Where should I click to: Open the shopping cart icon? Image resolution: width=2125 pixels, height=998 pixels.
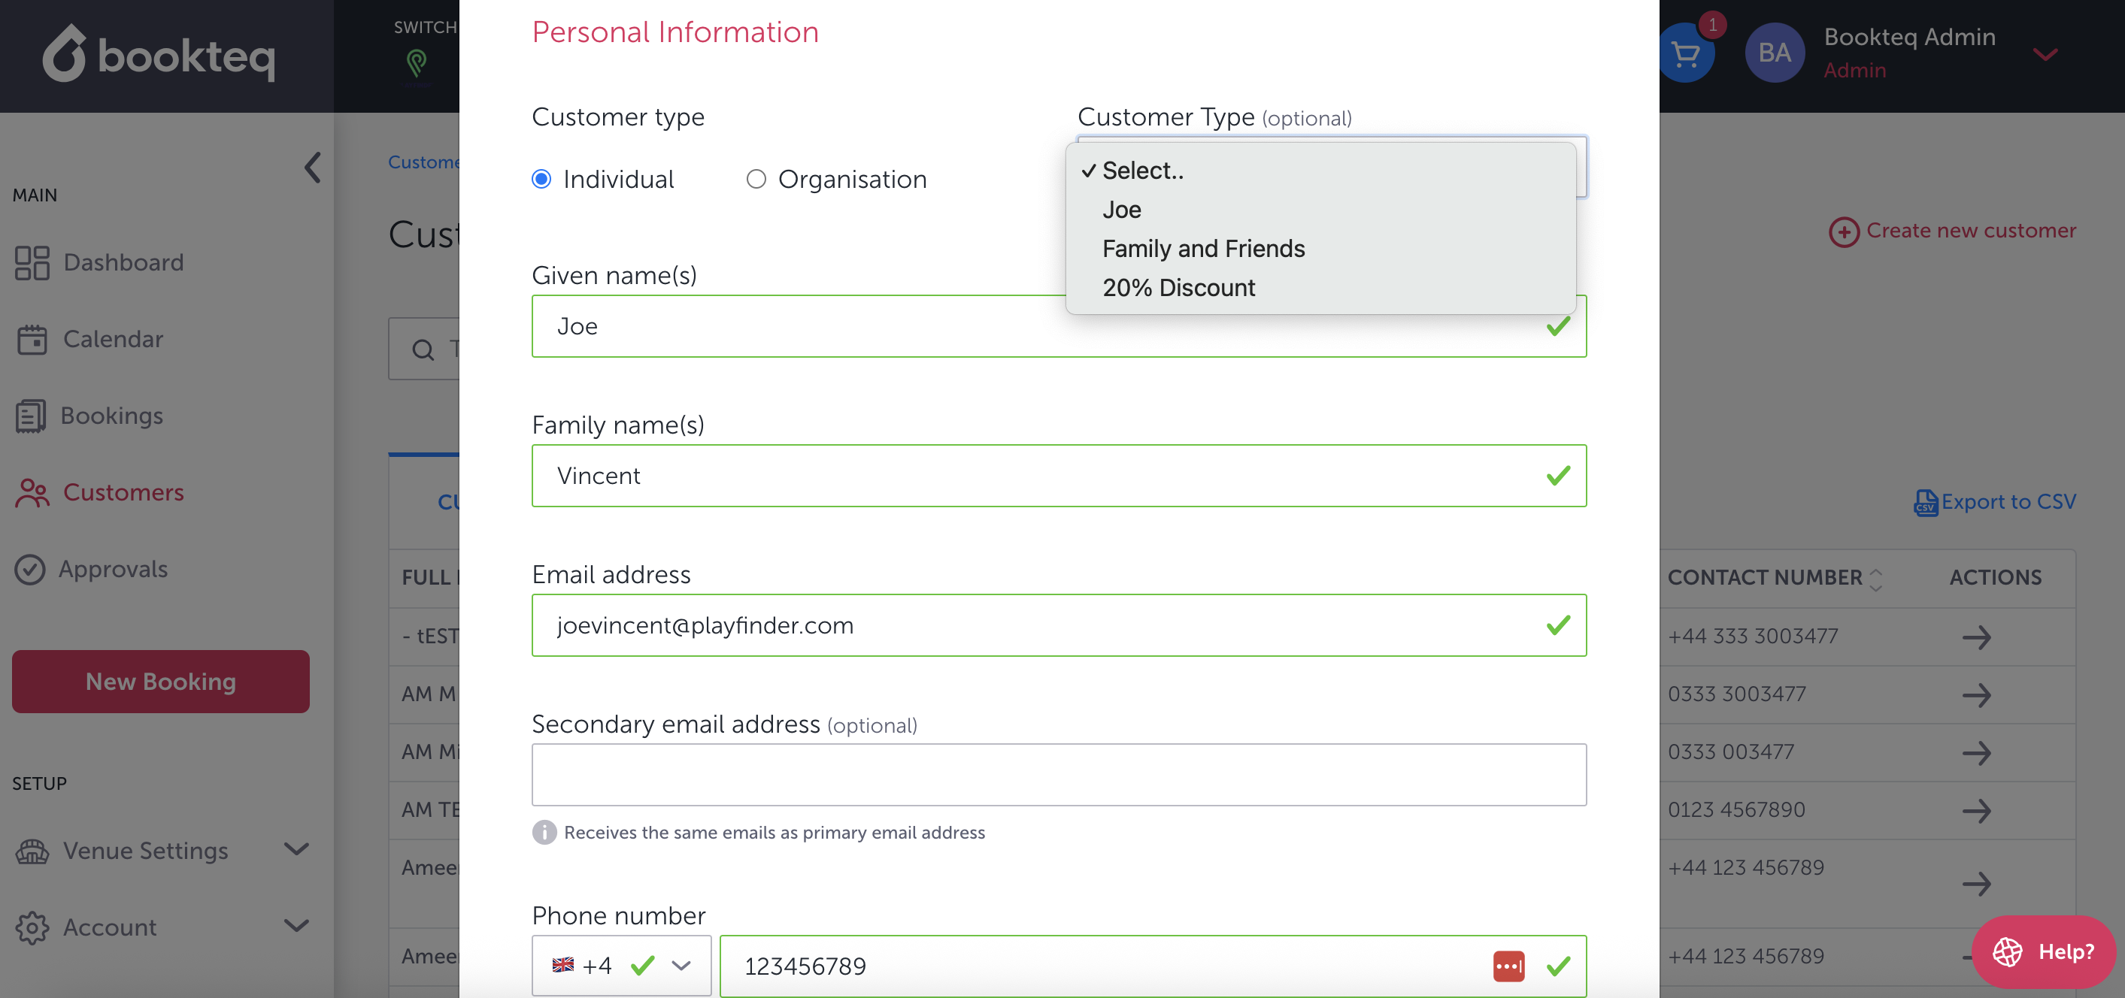1684,54
